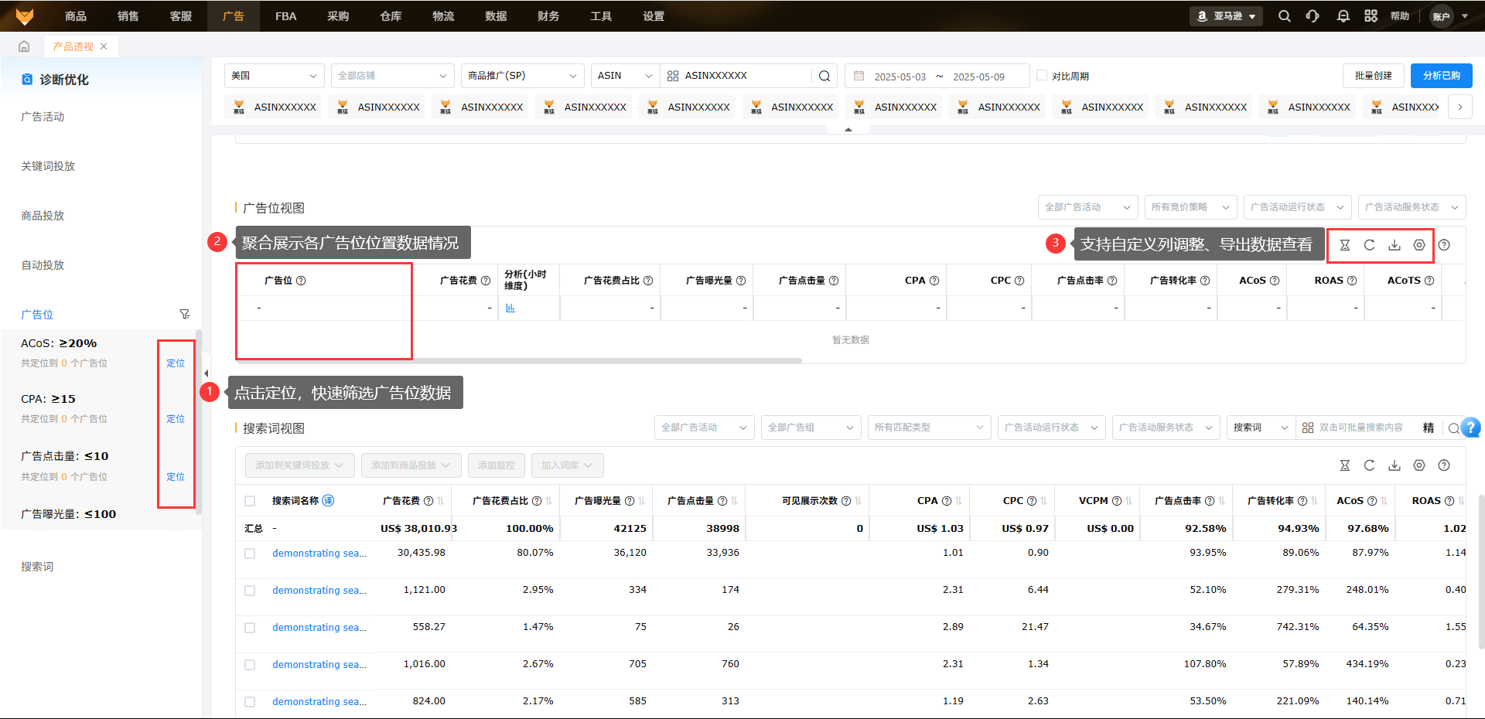Open the 美国 country dropdown
This screenshot has height=719, width=1485.
point(274,76)
